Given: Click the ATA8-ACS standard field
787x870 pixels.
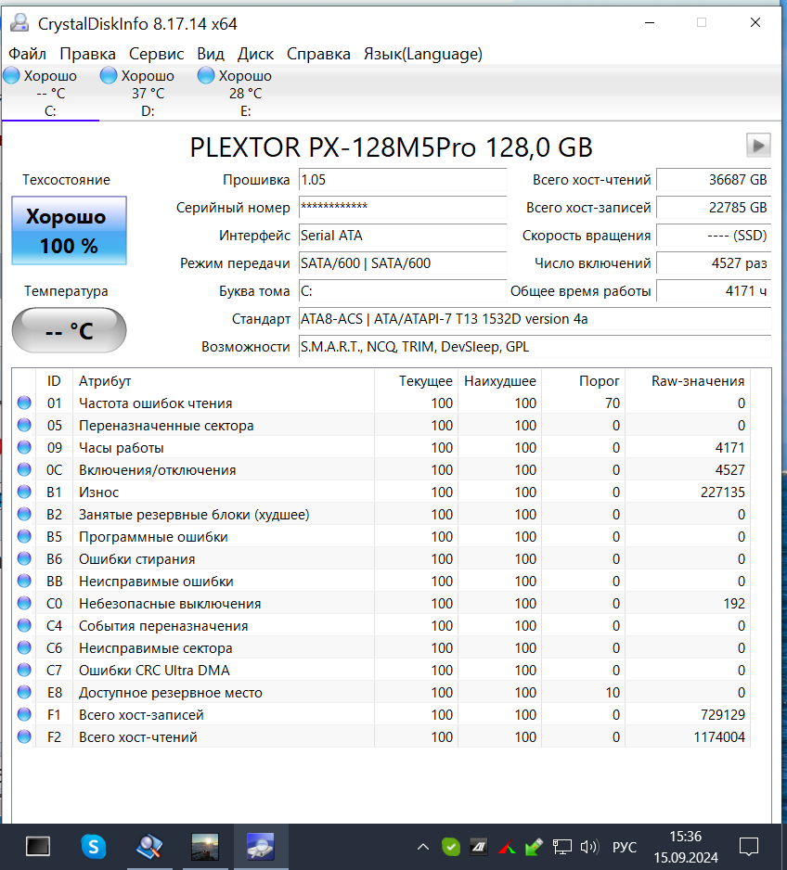Looking at the screenshot, I should pos(535,318).
